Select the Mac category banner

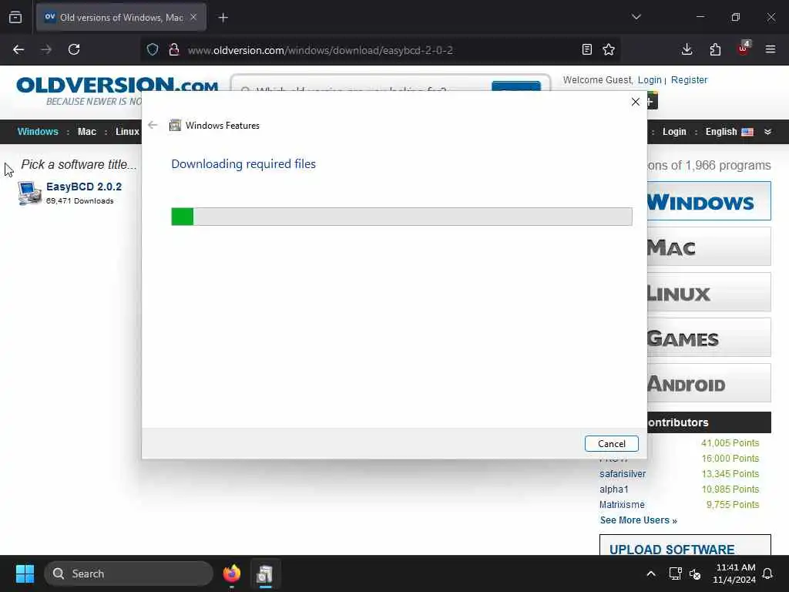709,246
